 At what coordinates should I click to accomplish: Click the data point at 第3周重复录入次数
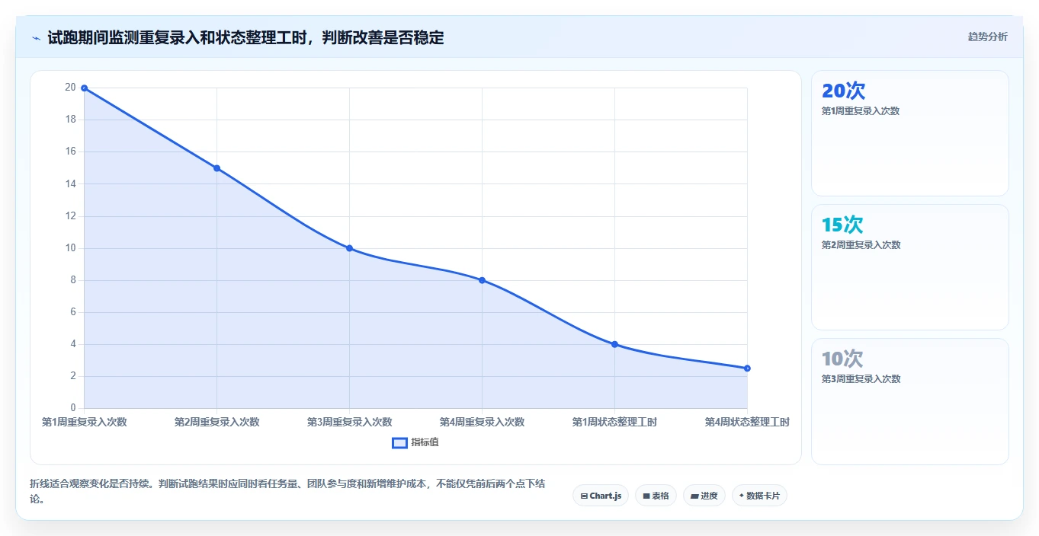pos(349,248)
